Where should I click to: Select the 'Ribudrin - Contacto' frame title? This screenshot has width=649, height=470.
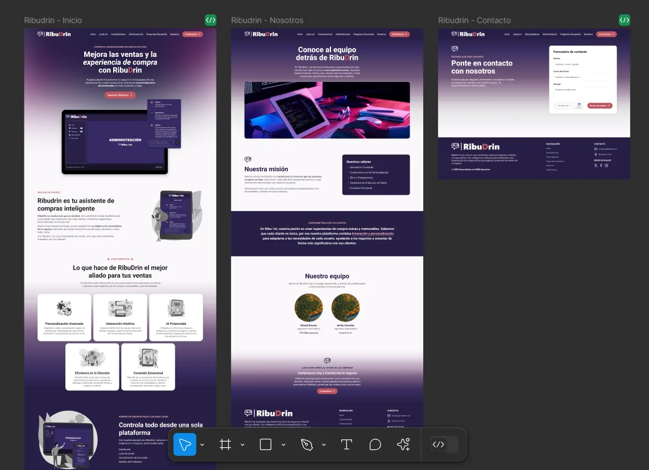(474, 20)
